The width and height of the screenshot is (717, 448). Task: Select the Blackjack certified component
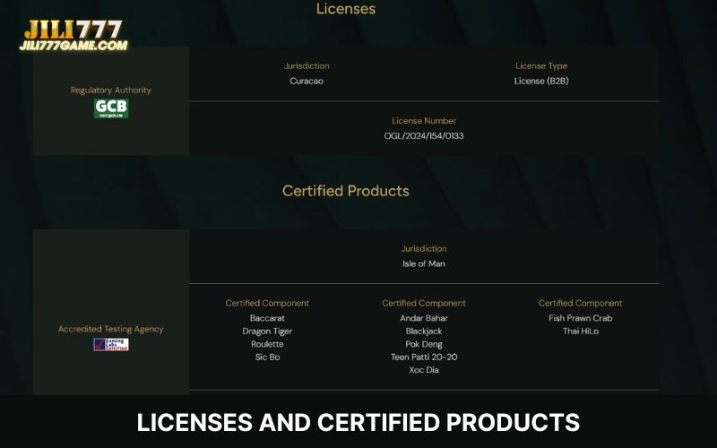(424, 332)
